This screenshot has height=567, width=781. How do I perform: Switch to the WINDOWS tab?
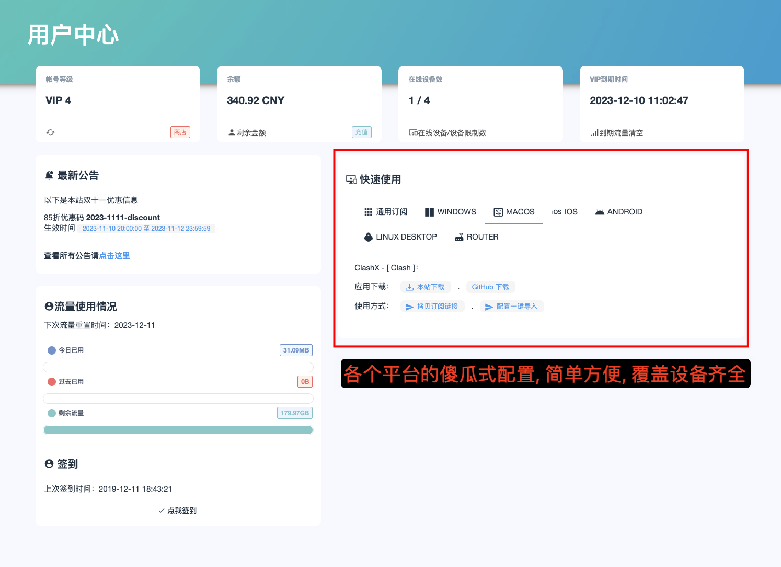pyautogui.click(x=450, y=212)
